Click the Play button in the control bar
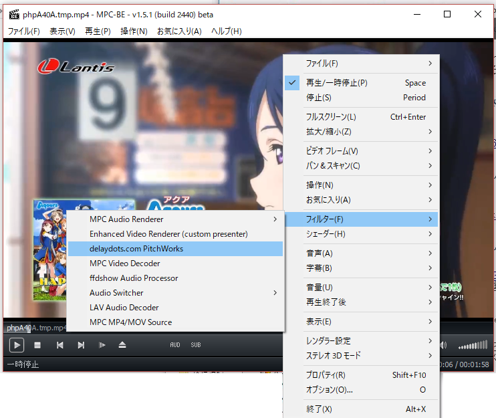The height and width of the screenshot is (418, 496). pyautogui.click(x=17, y=345)
